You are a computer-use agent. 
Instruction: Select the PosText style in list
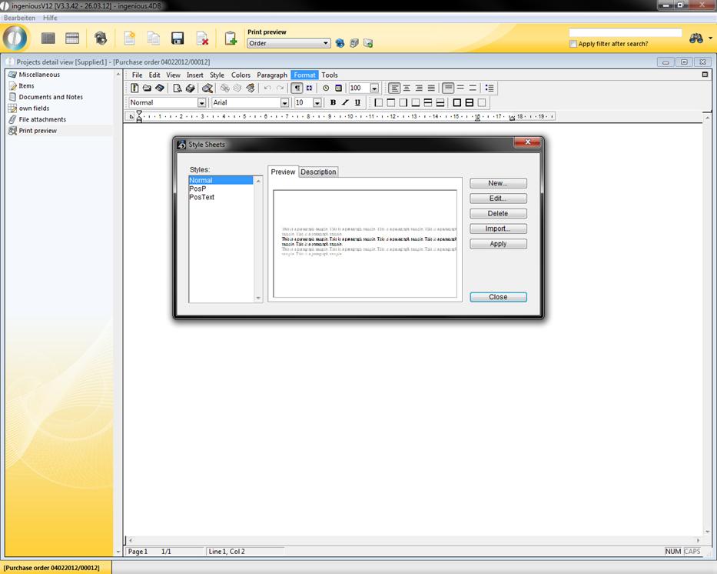point(202,198)
